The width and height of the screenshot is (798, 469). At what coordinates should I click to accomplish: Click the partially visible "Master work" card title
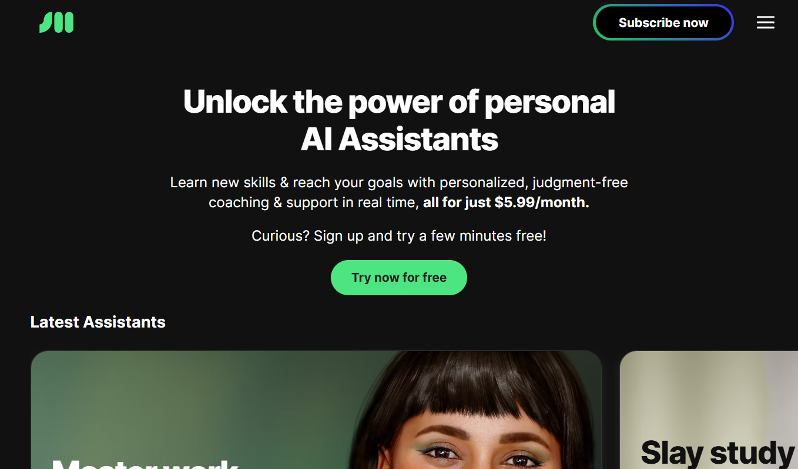(145, 463)
